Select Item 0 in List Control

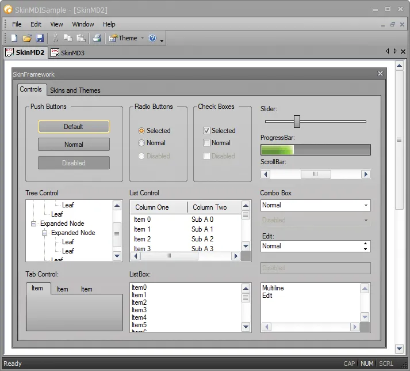coord(142,219)
